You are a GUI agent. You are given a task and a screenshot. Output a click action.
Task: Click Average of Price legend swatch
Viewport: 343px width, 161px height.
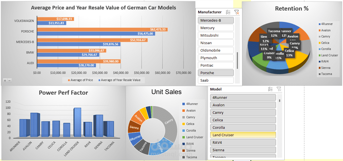[x=69, y=80]
